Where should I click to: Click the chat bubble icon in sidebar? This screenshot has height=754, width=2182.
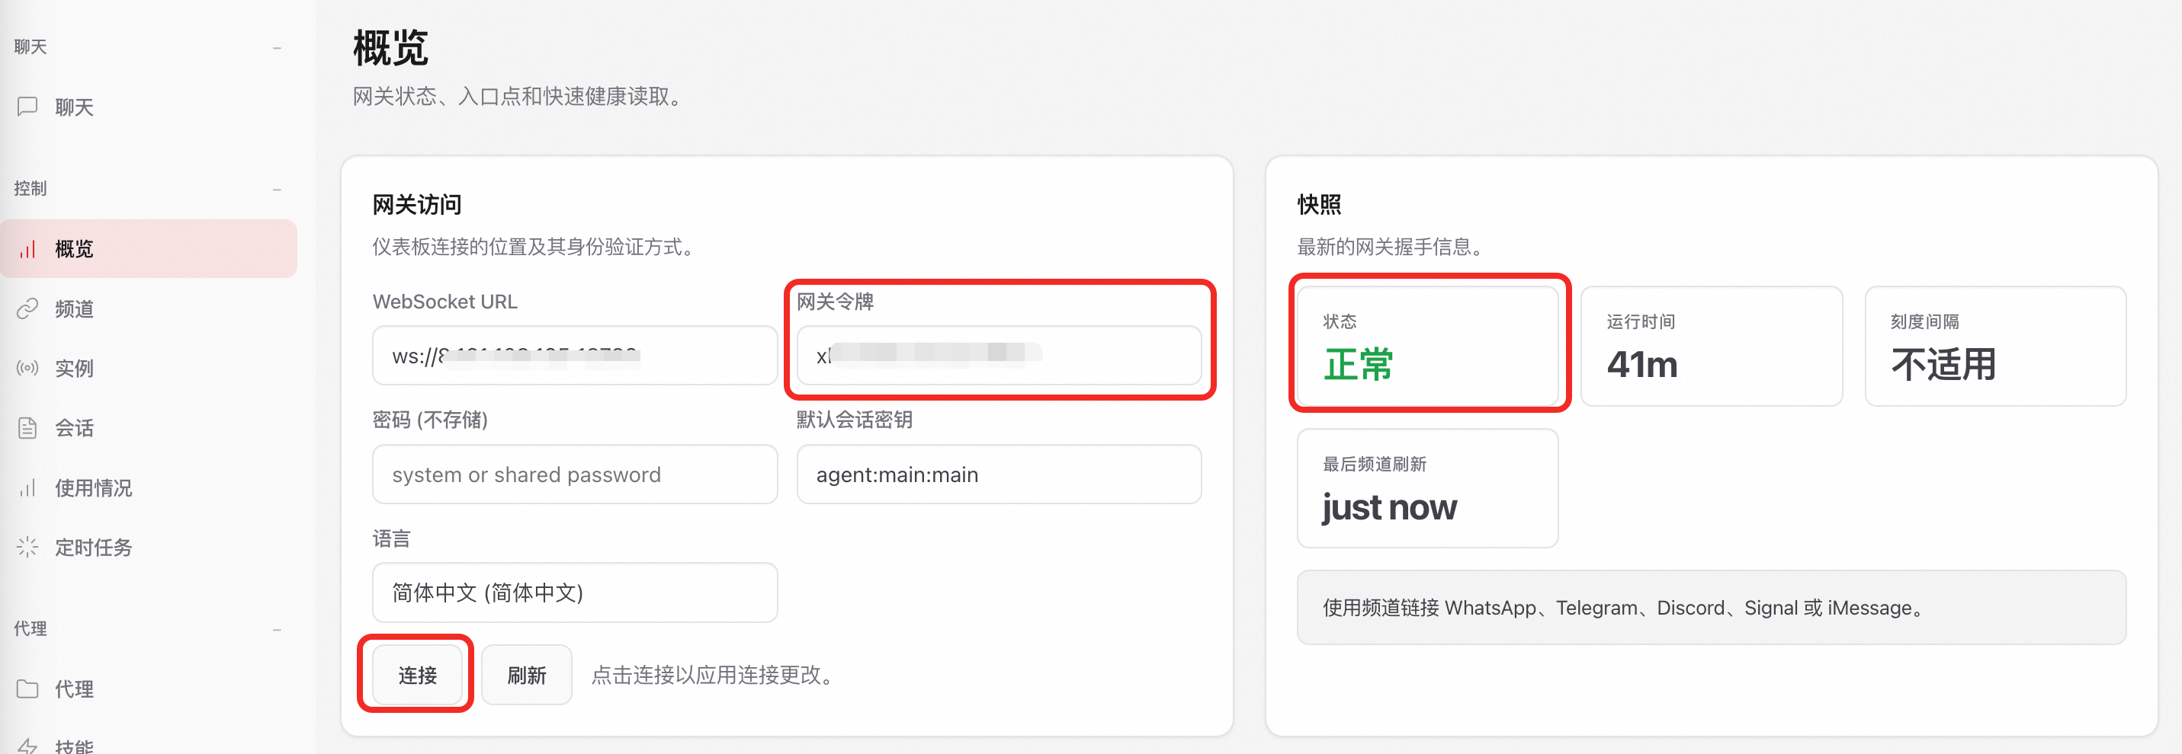[x=27, y=107]
